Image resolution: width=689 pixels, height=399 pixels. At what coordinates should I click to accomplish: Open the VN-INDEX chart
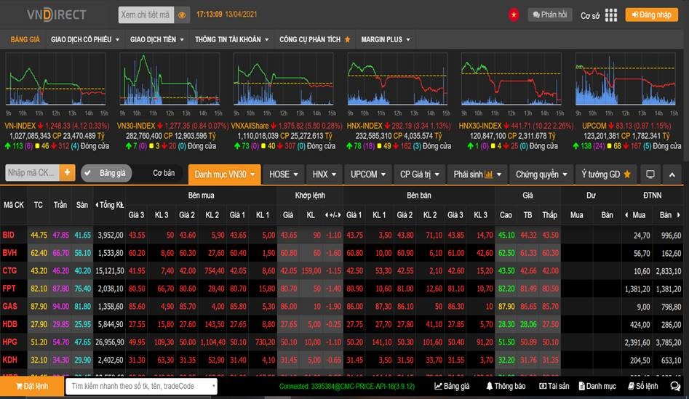pos(55,79)
